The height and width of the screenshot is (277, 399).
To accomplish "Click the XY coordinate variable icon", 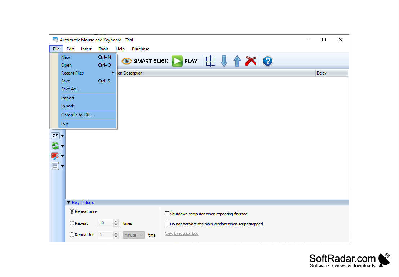I will (x=55, y=136).
